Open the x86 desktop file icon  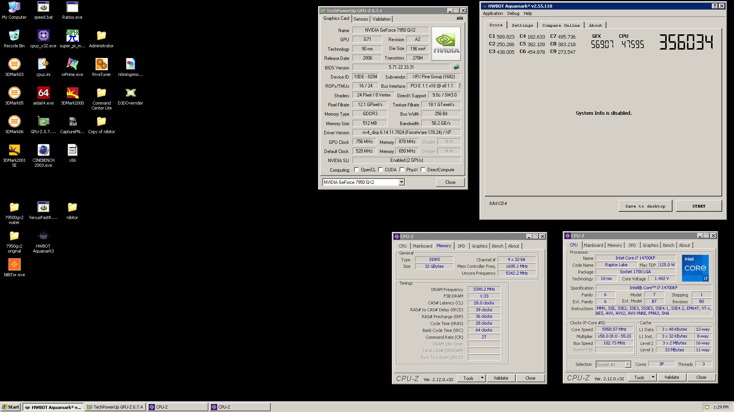(x=72, y=153)
